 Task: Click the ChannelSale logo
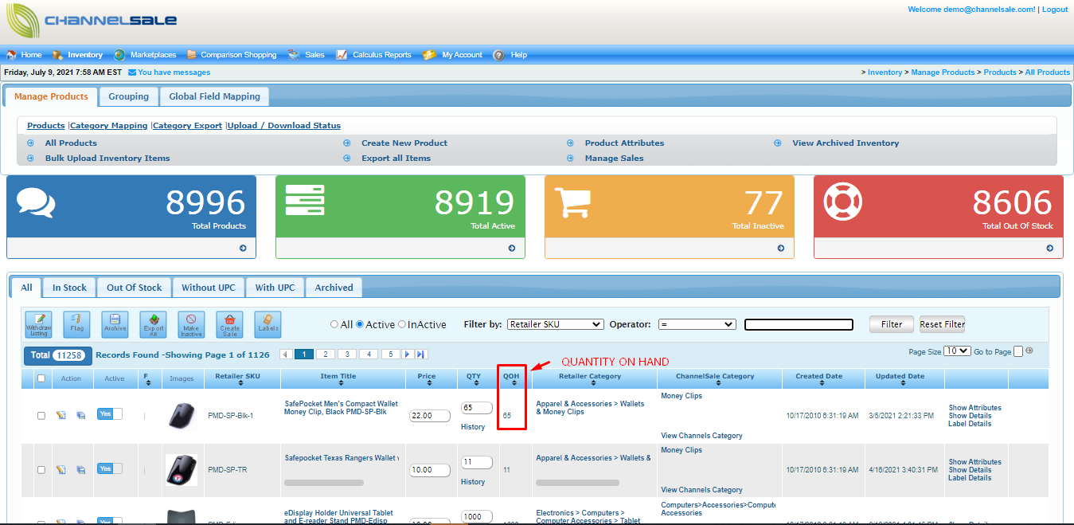(x=92, y=21)
